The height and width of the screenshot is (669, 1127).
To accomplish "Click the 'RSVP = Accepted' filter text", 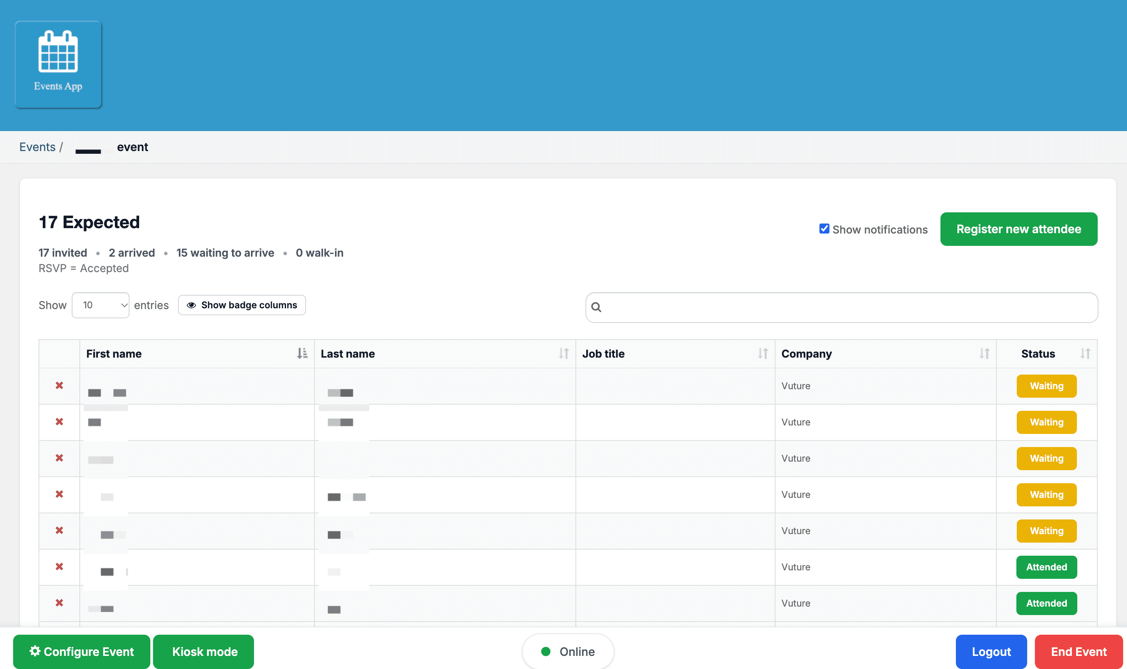I will [x=83, y=268].
